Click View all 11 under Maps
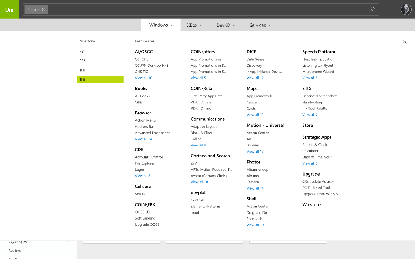 [x=255, y=115]
